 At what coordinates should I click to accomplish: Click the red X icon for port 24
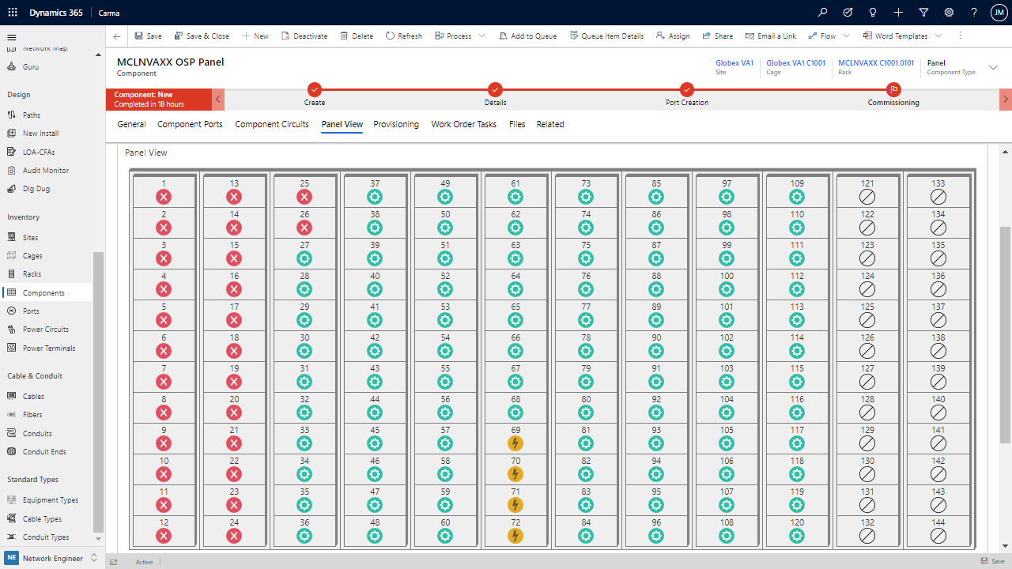coord(234,536)
